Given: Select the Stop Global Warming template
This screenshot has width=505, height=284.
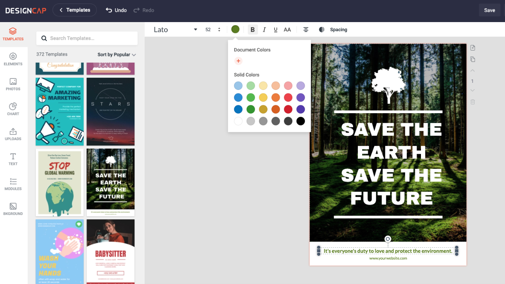Looking at the screenshot, I should coord(60,183).
